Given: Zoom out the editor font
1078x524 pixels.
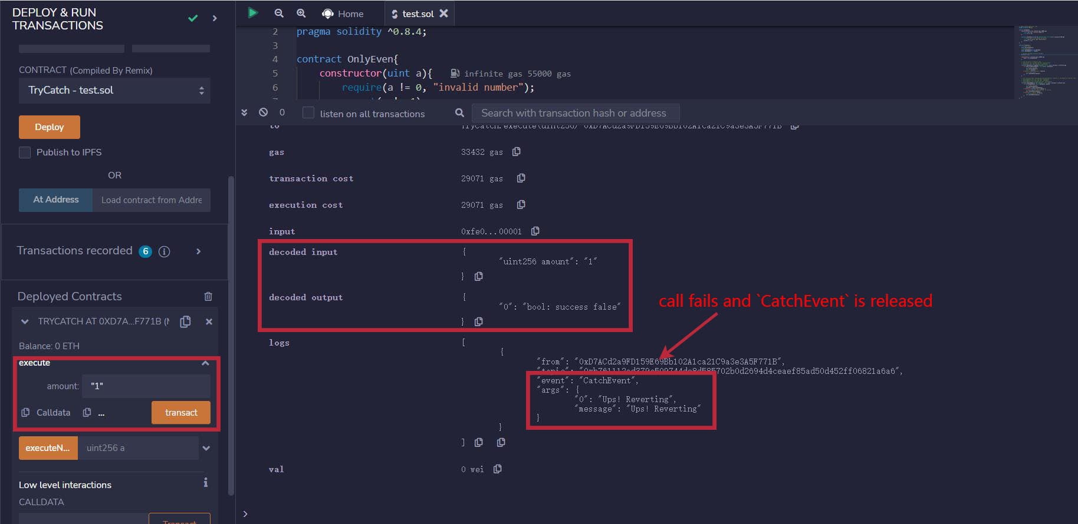Looking at the screenshot, I should pyautogui.click(x=279, y=13).
